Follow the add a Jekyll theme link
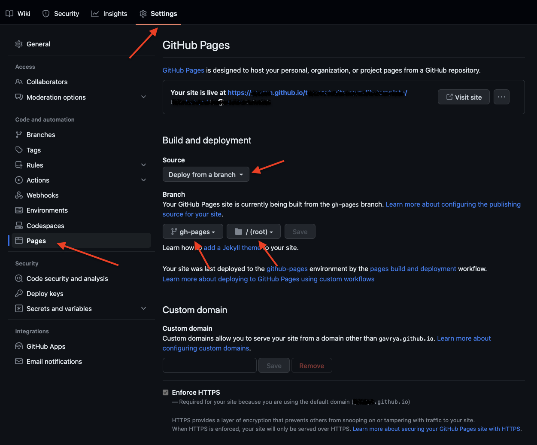Image resolution: width=537 pixels, height=445 pixels. (x=232, y=247)
